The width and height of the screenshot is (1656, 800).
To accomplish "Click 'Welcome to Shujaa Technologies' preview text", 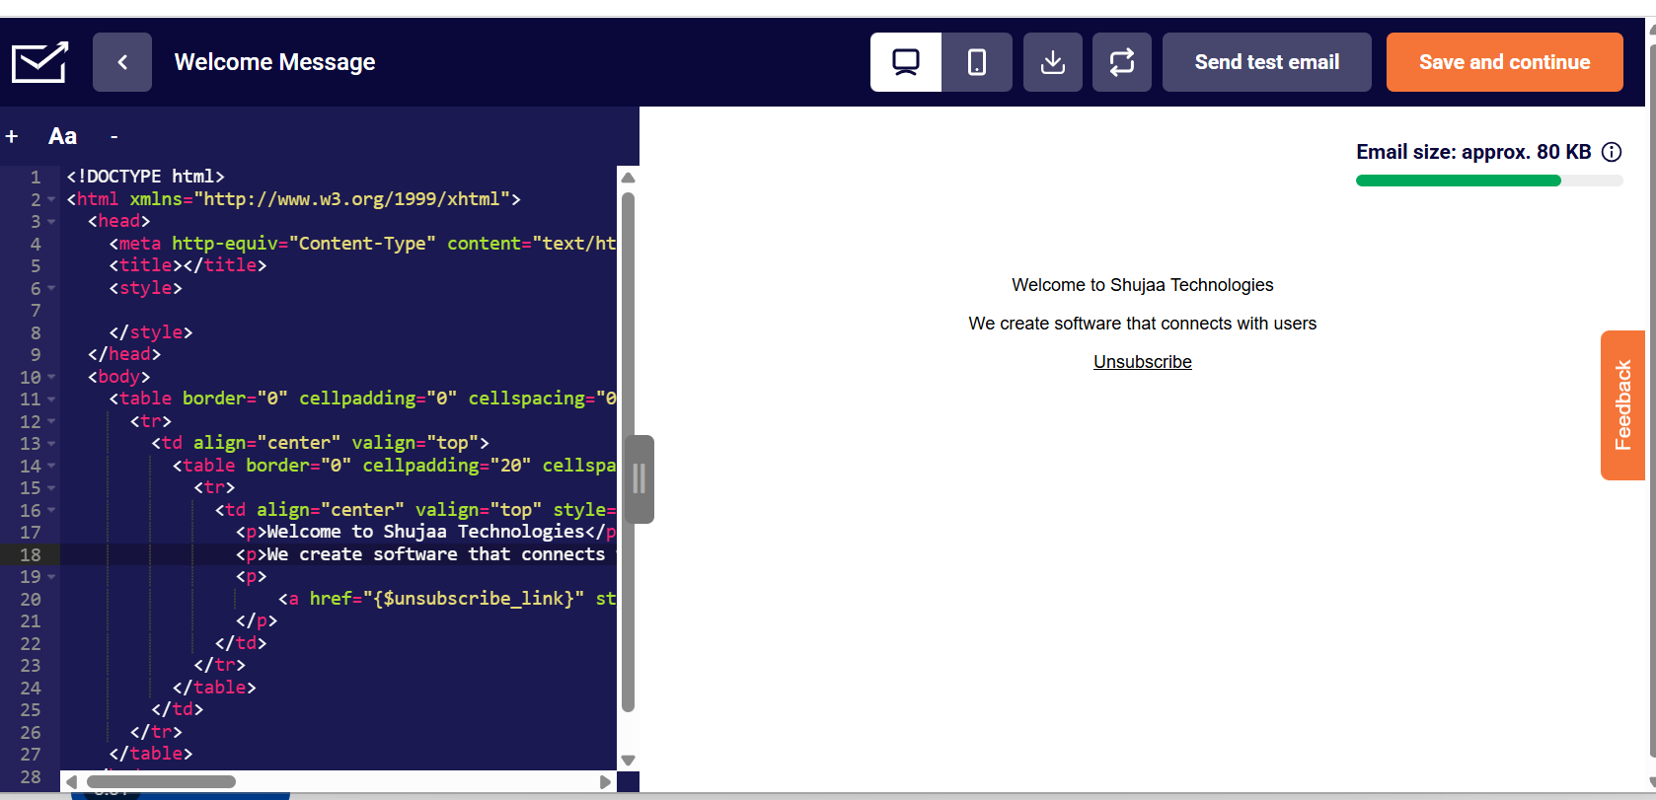I will 1143,285.
